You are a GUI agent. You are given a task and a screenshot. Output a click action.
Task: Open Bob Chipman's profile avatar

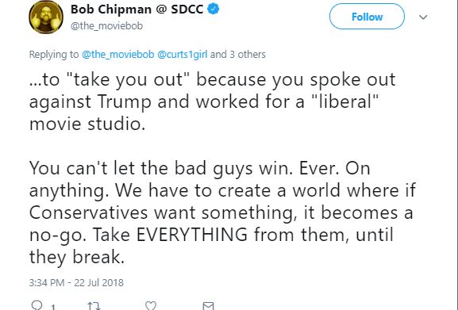click(x=46, y=17)
